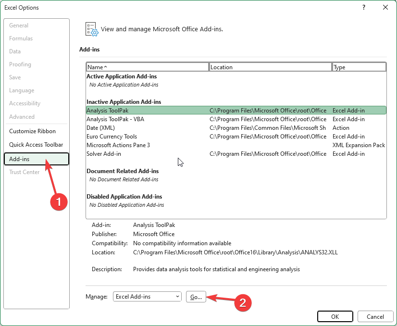Open Customize Ribbon settings

tap(32, 131)
